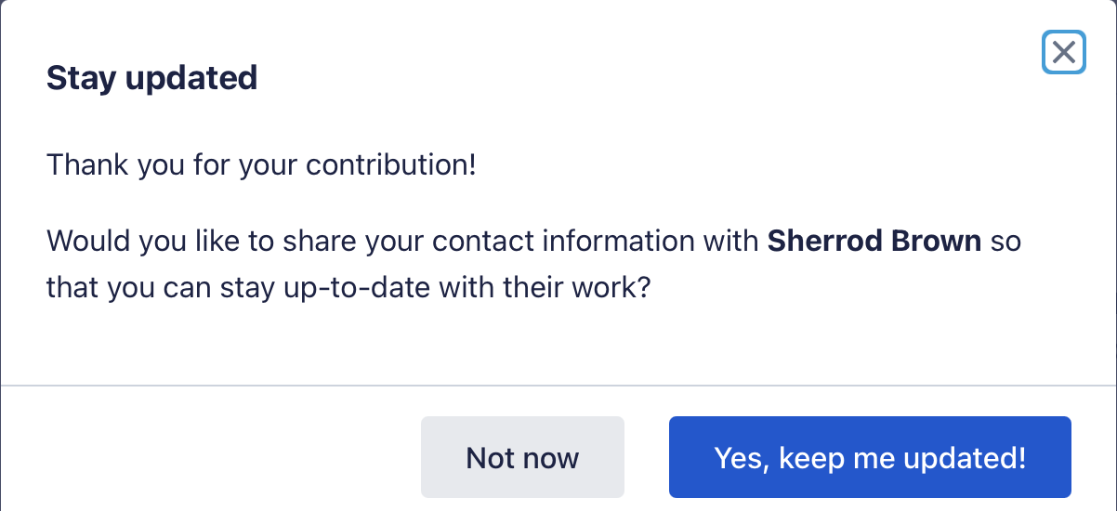Click the X icon in dialog corner
The width and height of the screenshot is (1117, 511).
1063,53
